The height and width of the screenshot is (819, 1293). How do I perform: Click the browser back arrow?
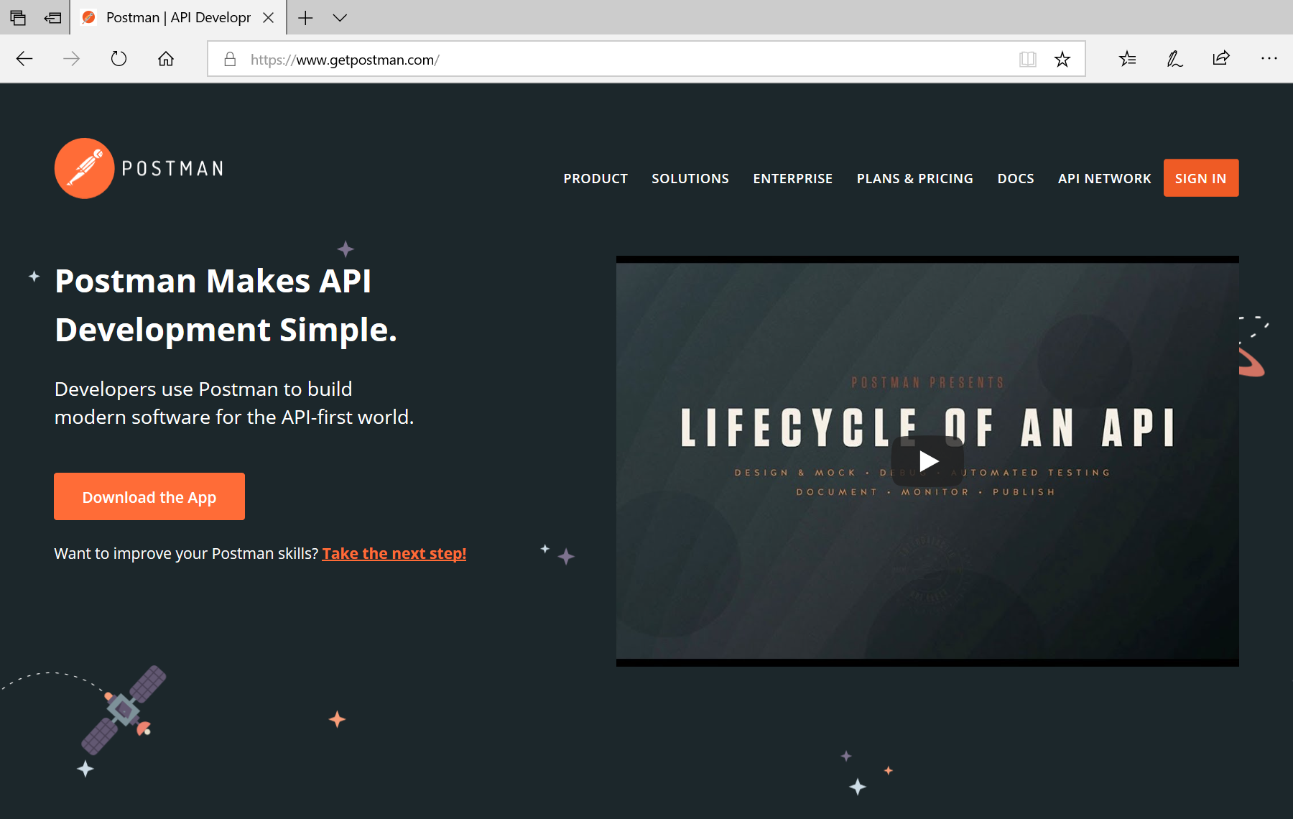[x=24, y=59]
